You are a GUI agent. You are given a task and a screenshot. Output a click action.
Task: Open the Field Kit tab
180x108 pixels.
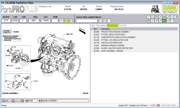click(x=122, y=25)
